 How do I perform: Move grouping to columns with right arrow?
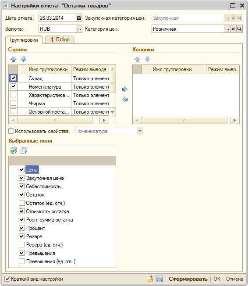click(x=125, y=89)
